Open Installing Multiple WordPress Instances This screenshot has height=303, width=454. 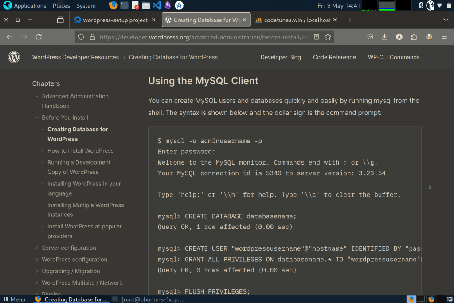pyautogui.click(x=86, y=210)
